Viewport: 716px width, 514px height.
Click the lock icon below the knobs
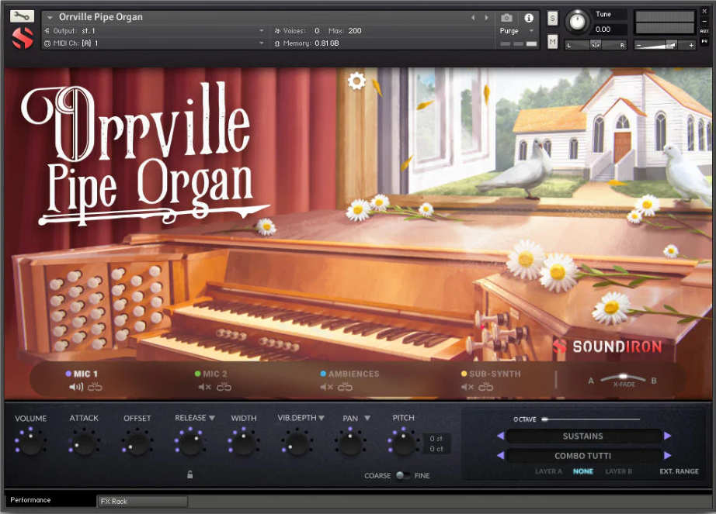pos(190,474)
